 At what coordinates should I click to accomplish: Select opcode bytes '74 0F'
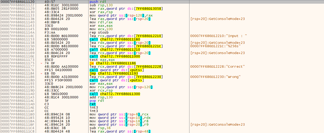(x=49, y=63)
